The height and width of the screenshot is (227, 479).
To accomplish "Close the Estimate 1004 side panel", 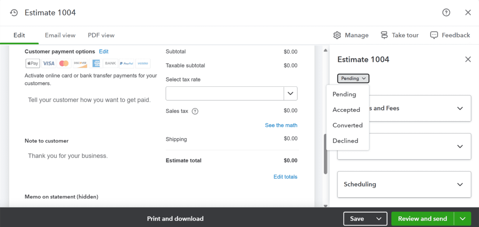I will pyautogui.click(x=468, y=59).
